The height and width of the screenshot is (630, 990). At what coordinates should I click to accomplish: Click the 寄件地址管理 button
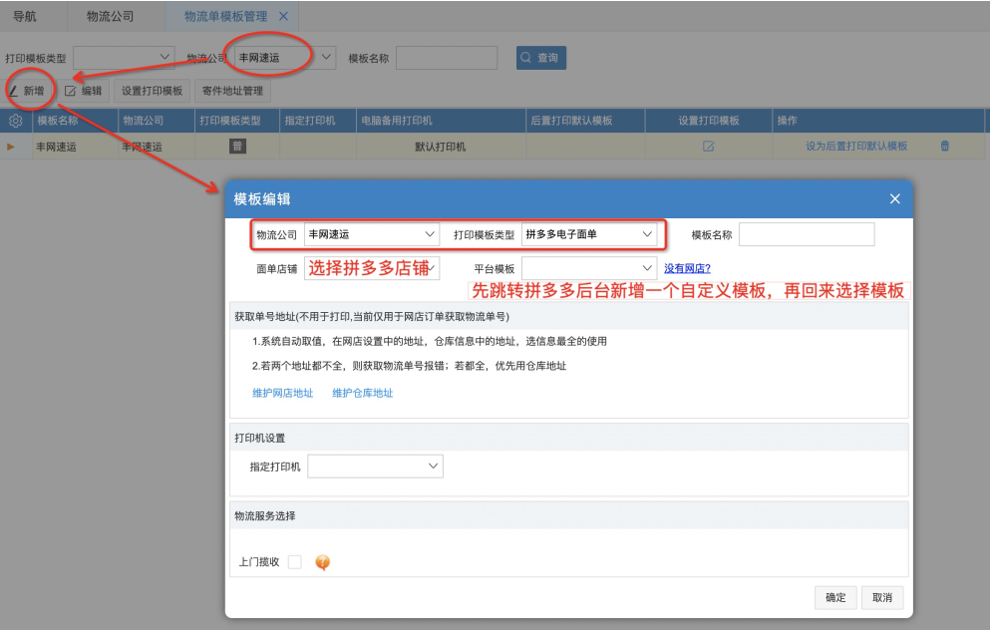232,91
